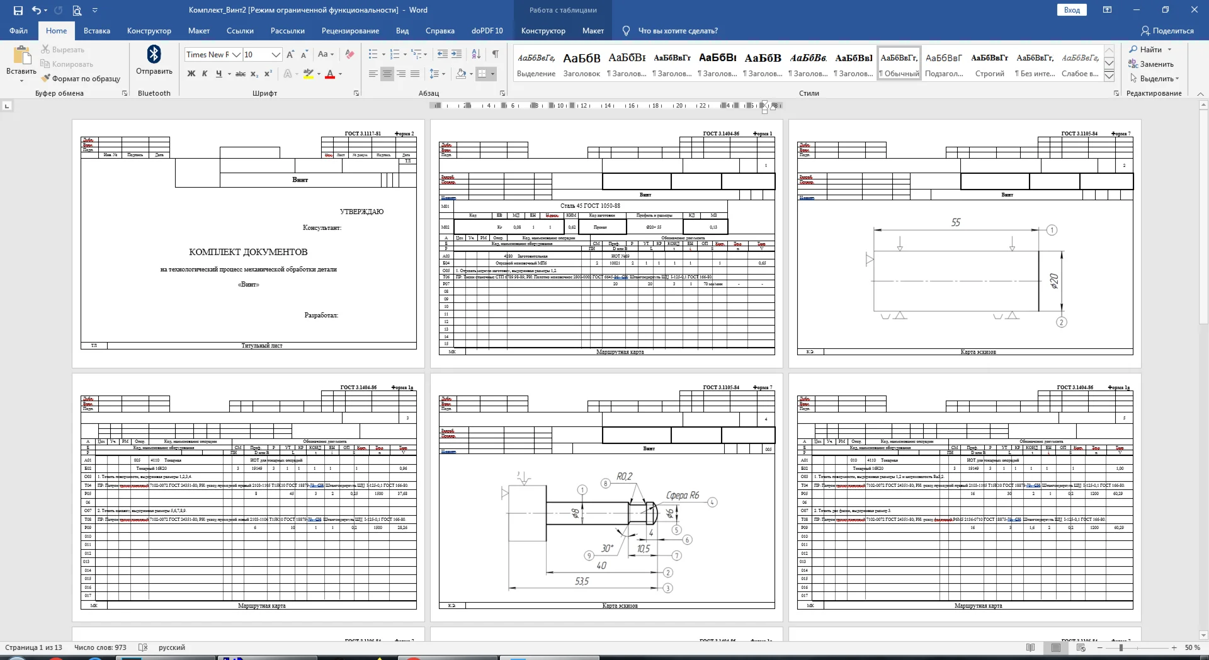The image size is (1209, 660).
Task: Click the line spacing icon
Action: [434, 74]
